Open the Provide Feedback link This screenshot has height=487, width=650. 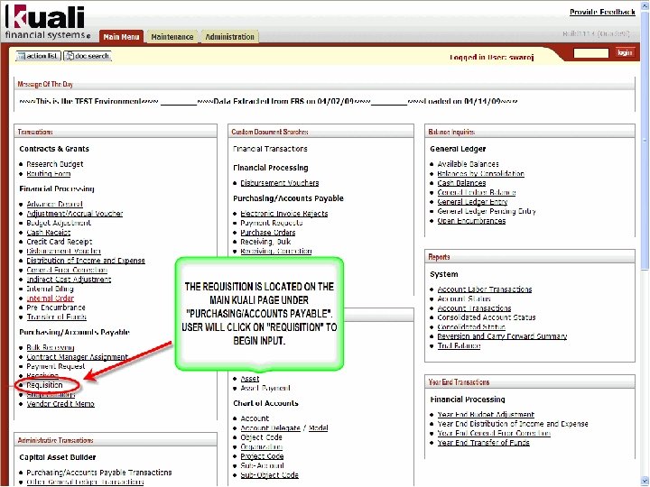(602, 12)
